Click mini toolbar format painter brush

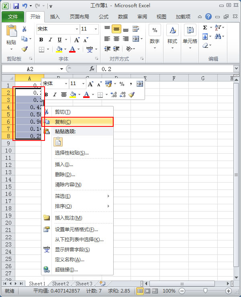[131, 94]
